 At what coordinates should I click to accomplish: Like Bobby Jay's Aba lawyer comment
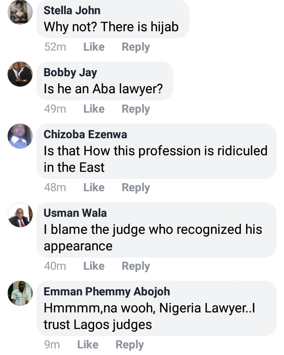coord(94,109)
